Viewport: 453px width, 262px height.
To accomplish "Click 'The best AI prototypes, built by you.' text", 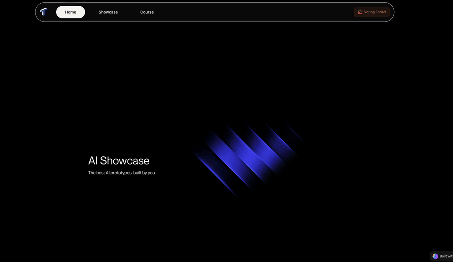I will click(122, 173).
